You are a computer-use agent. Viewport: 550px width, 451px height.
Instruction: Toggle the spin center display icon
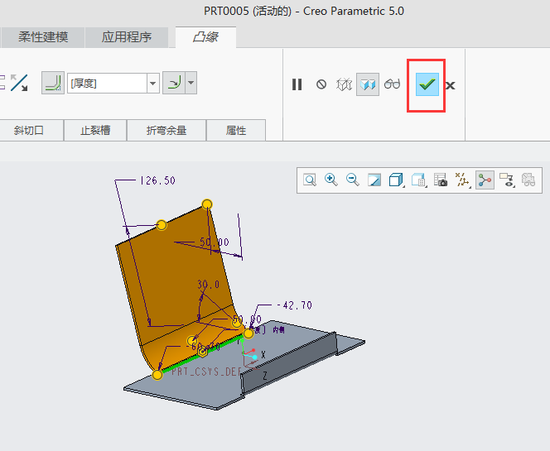point(485,180)
